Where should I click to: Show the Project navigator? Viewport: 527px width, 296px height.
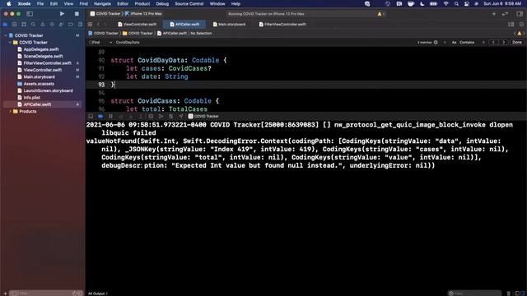click(5, 25)
